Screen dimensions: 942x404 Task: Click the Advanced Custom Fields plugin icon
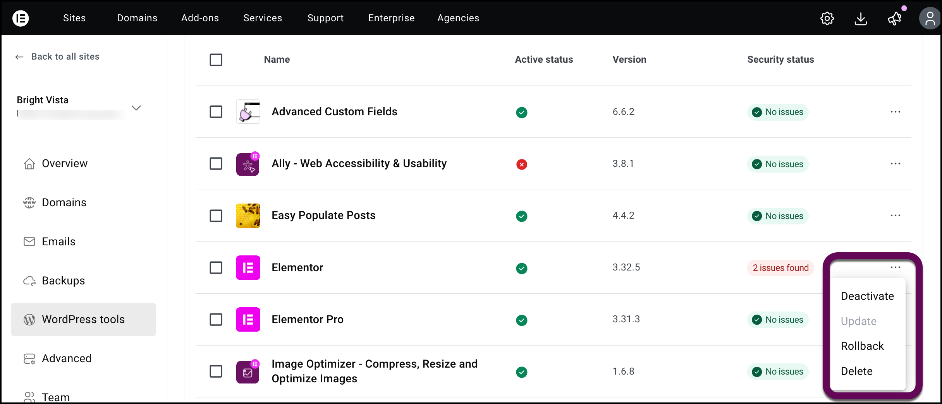point(248,112)
